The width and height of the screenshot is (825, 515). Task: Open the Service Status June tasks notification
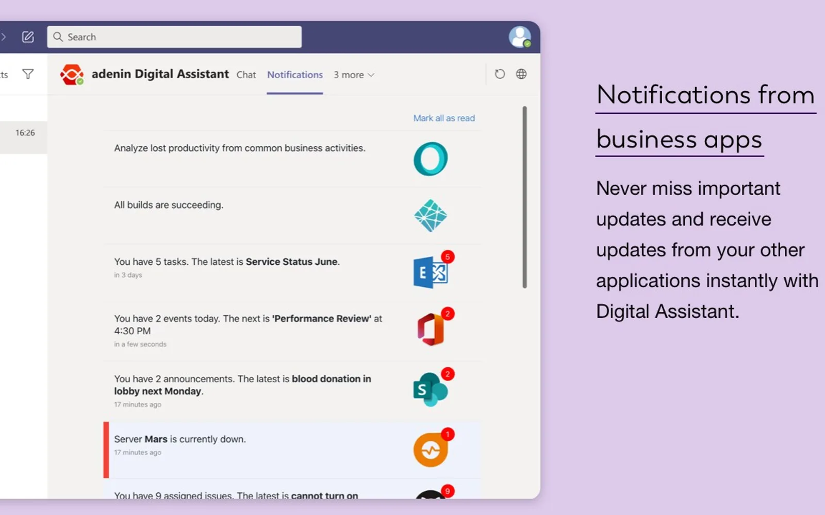tap(292, 272)
